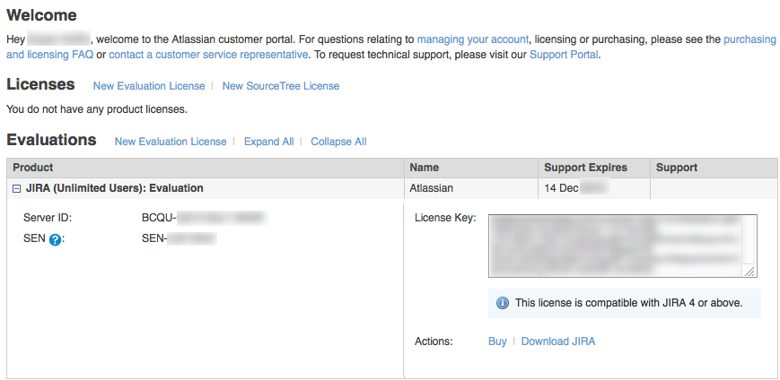Screen dimensions: 780x380
Task: Click the Product column header
Action: click(33, 168)
